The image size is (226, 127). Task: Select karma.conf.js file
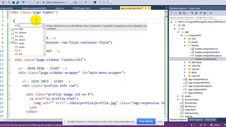click(x=191, y=113)
